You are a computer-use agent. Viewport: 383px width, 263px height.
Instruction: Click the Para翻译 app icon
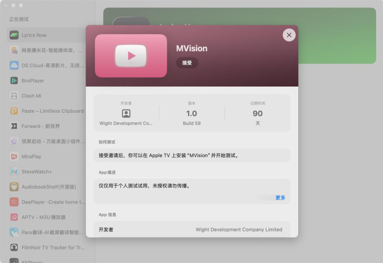pos(14,232)
